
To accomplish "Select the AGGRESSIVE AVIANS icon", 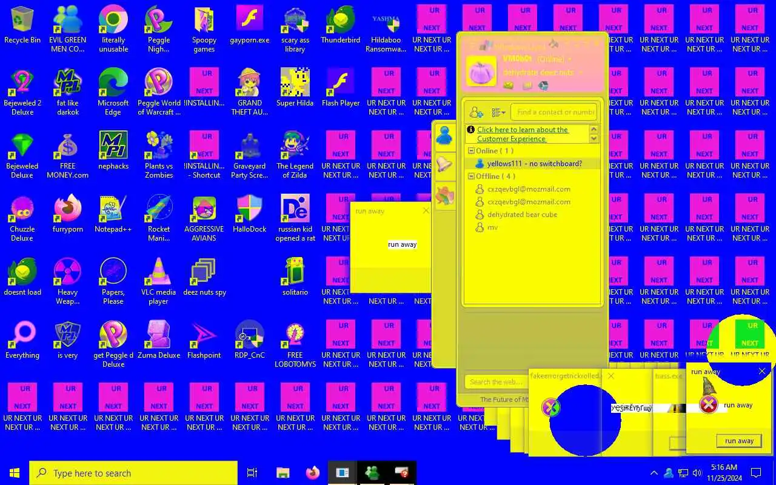I will [x=204, y=218].
